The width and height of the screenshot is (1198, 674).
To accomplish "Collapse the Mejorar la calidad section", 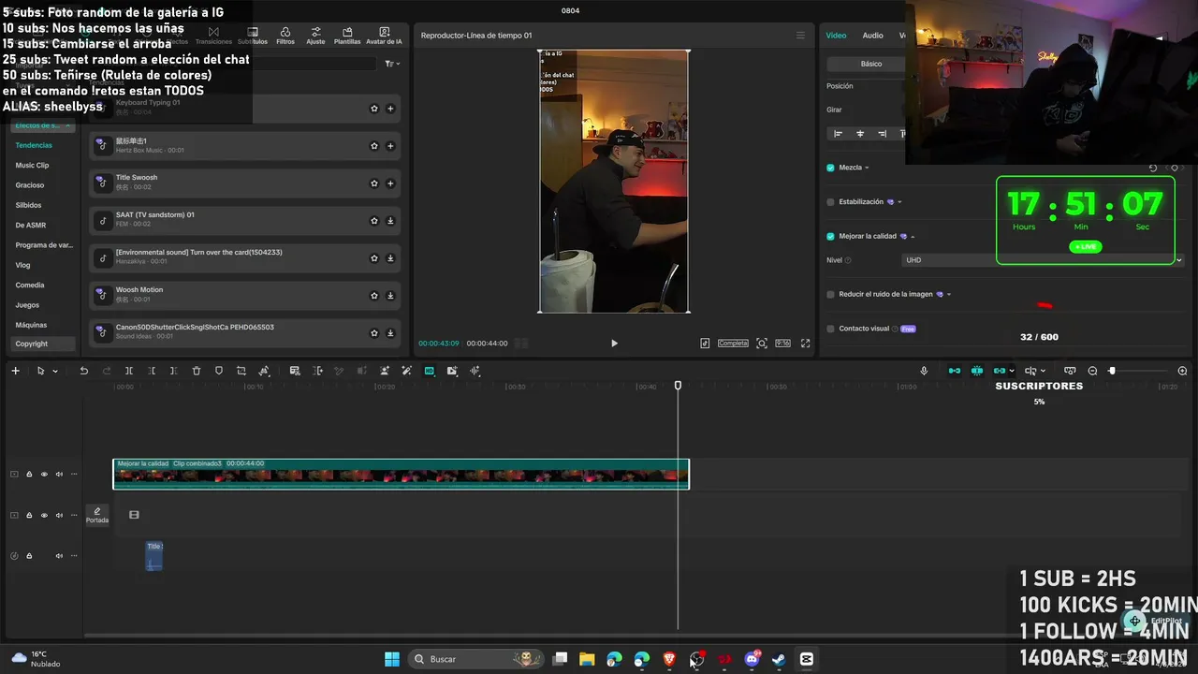I will [x=913, y=236].
